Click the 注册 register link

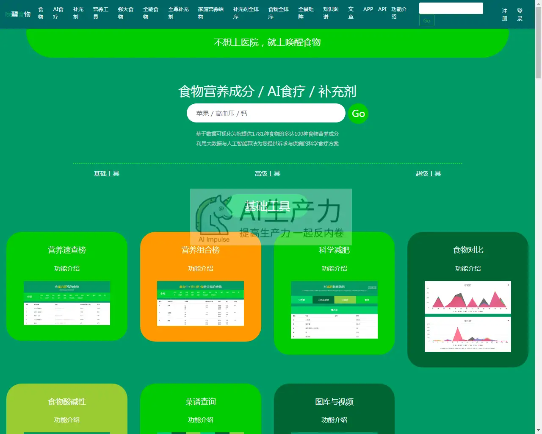point(505,15)
